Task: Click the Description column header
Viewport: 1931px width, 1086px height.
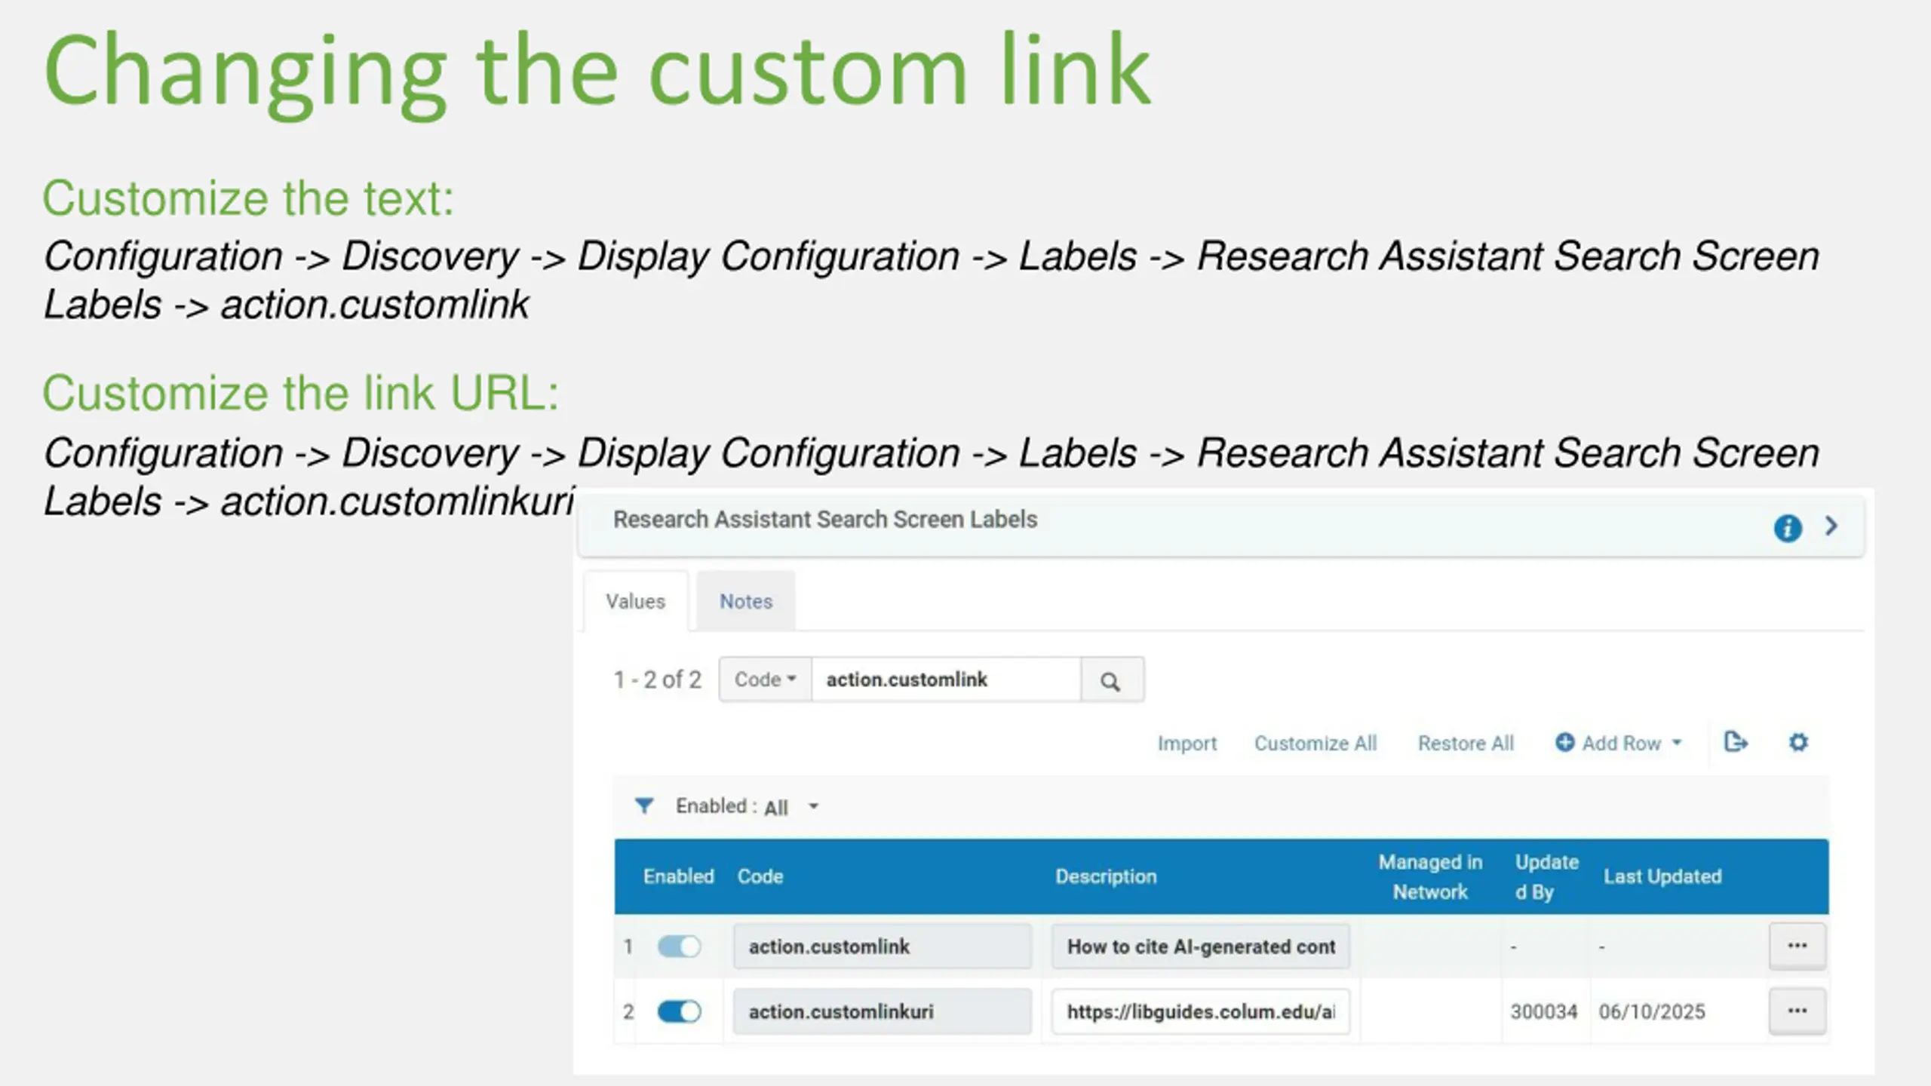Action: pyautogui.click(x=1105, y=876)
